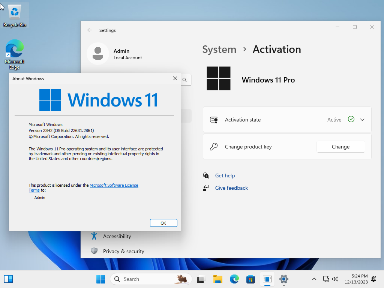Click the Settings search magnifier icon
The width and height of the screenshot is (384, 288).
[184, 80]
